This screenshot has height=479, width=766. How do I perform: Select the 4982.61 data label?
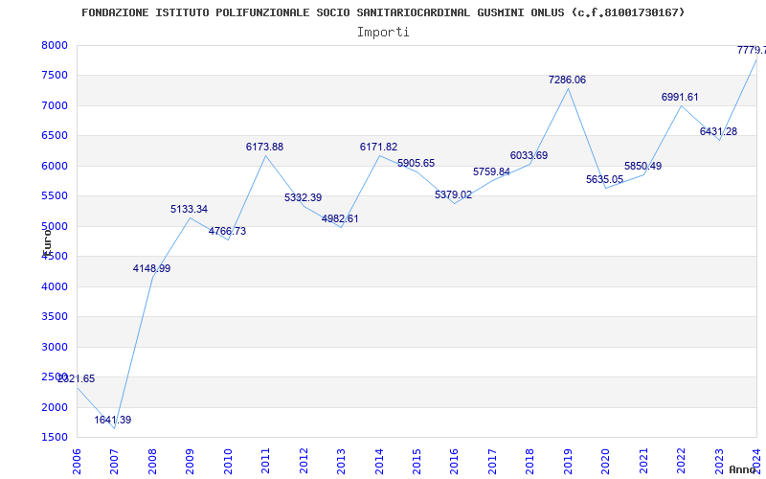[x=340, y=219]
